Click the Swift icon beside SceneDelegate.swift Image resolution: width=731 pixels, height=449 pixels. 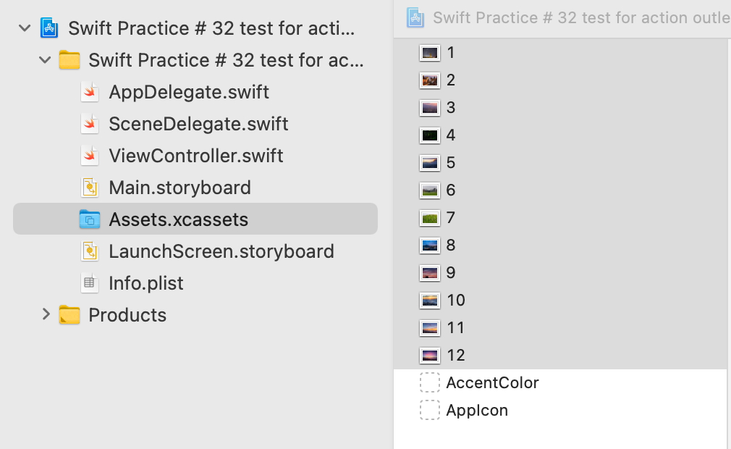90,124
